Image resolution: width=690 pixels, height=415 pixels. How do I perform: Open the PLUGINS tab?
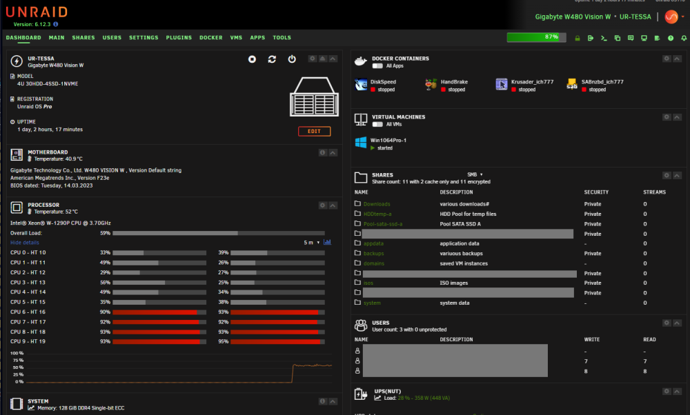[179, 38]
